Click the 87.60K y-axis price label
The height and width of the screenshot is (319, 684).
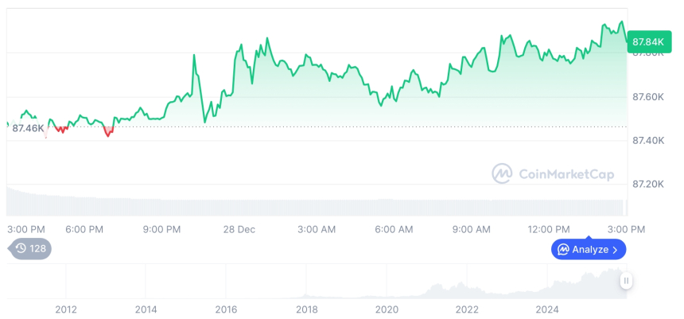(x=646, y=97)
